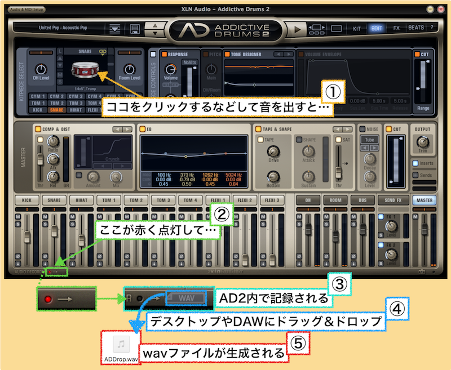Click the Tube noise type selector

370,140
